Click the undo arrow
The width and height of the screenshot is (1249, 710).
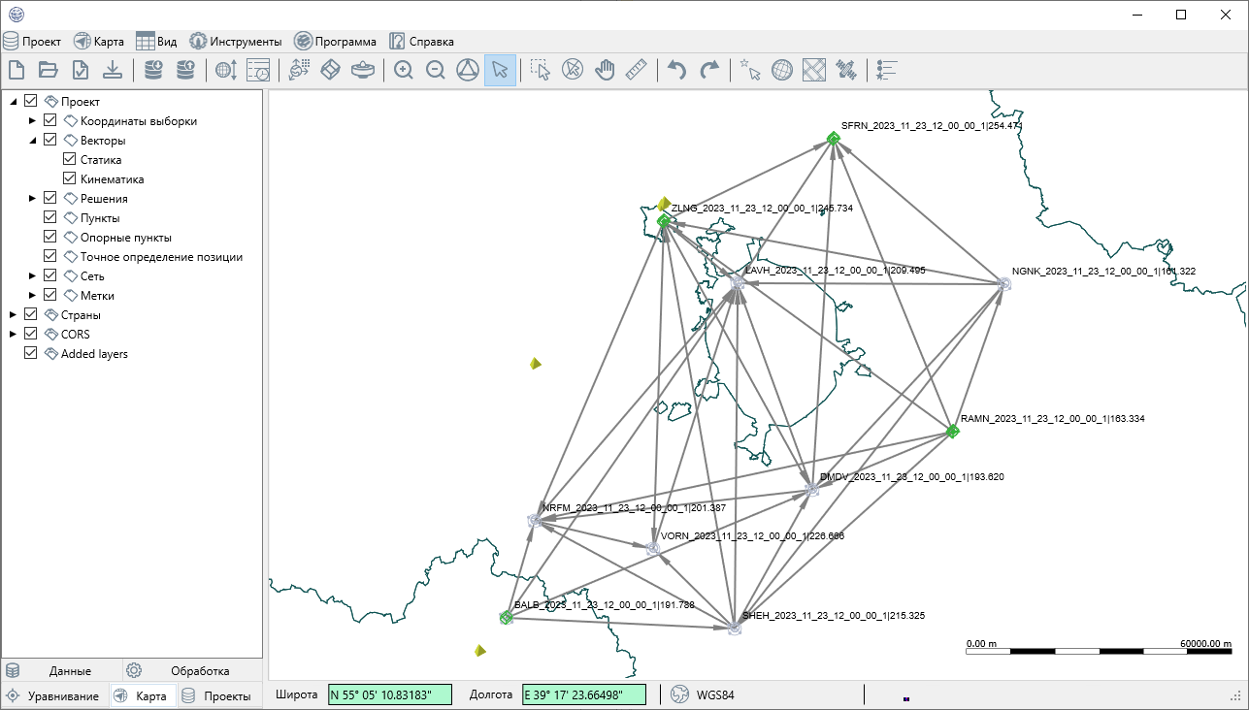(x=677, y=70)
